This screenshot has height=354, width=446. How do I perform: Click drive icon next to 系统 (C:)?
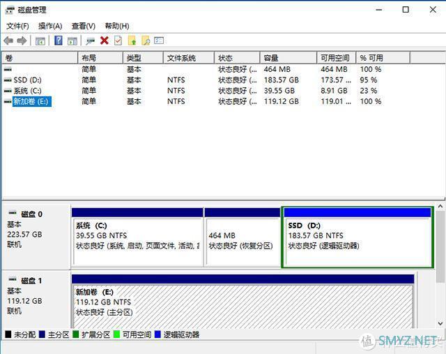8,91
